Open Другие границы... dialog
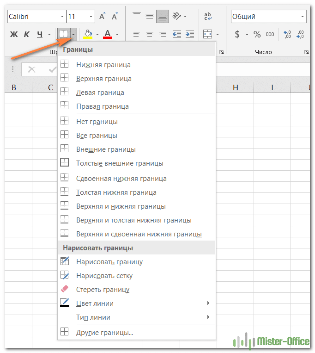This screenshot has height=353, width=315. point(104,332)
